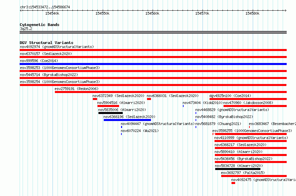Click the nsv6366196 Sedlazeck2020 label
The width and height of the screenshot is (296, 196).
pos(129,117)
